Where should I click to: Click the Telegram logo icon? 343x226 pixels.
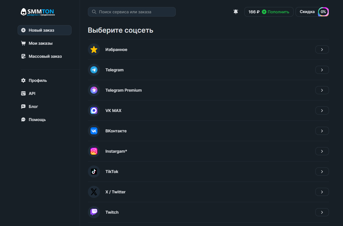[94, 70]
